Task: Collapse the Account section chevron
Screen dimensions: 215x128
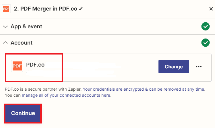Action: click(5, 43)
